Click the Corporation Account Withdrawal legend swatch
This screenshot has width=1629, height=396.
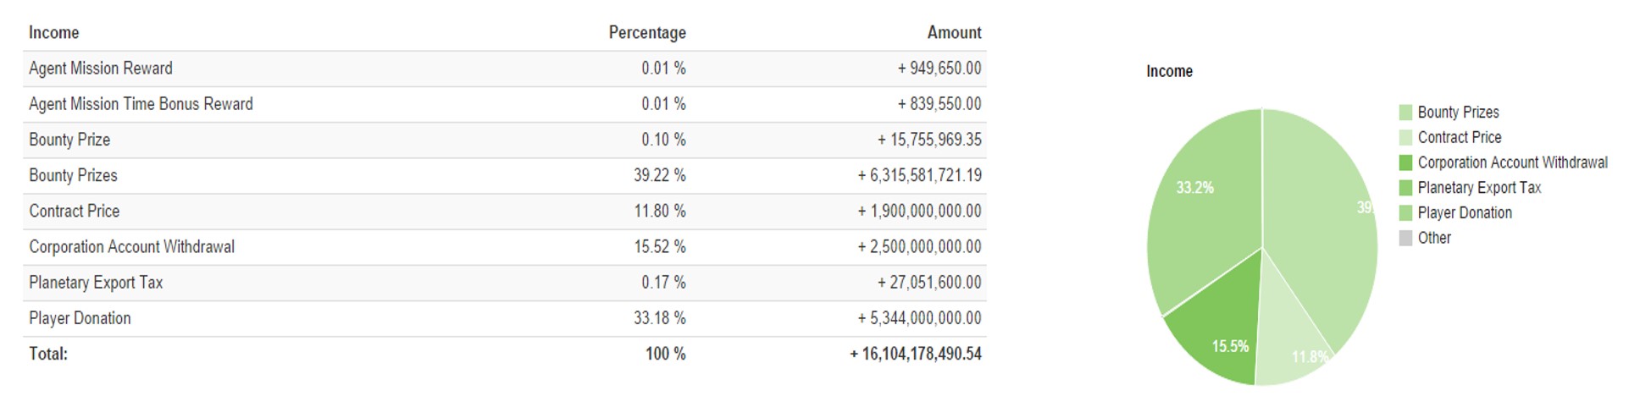click(x=1405, y=162)
